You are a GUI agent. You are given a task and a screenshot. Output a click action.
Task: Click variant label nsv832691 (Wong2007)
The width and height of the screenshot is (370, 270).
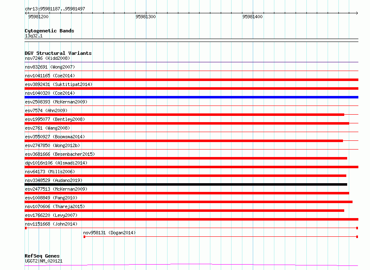[50, 67]
